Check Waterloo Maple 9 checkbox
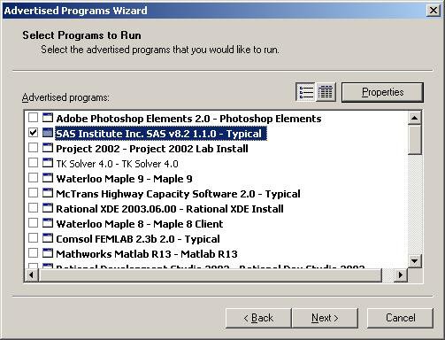The height and width of the screenshot is (340, 445). pyautogui.click(x=33, y=178)
